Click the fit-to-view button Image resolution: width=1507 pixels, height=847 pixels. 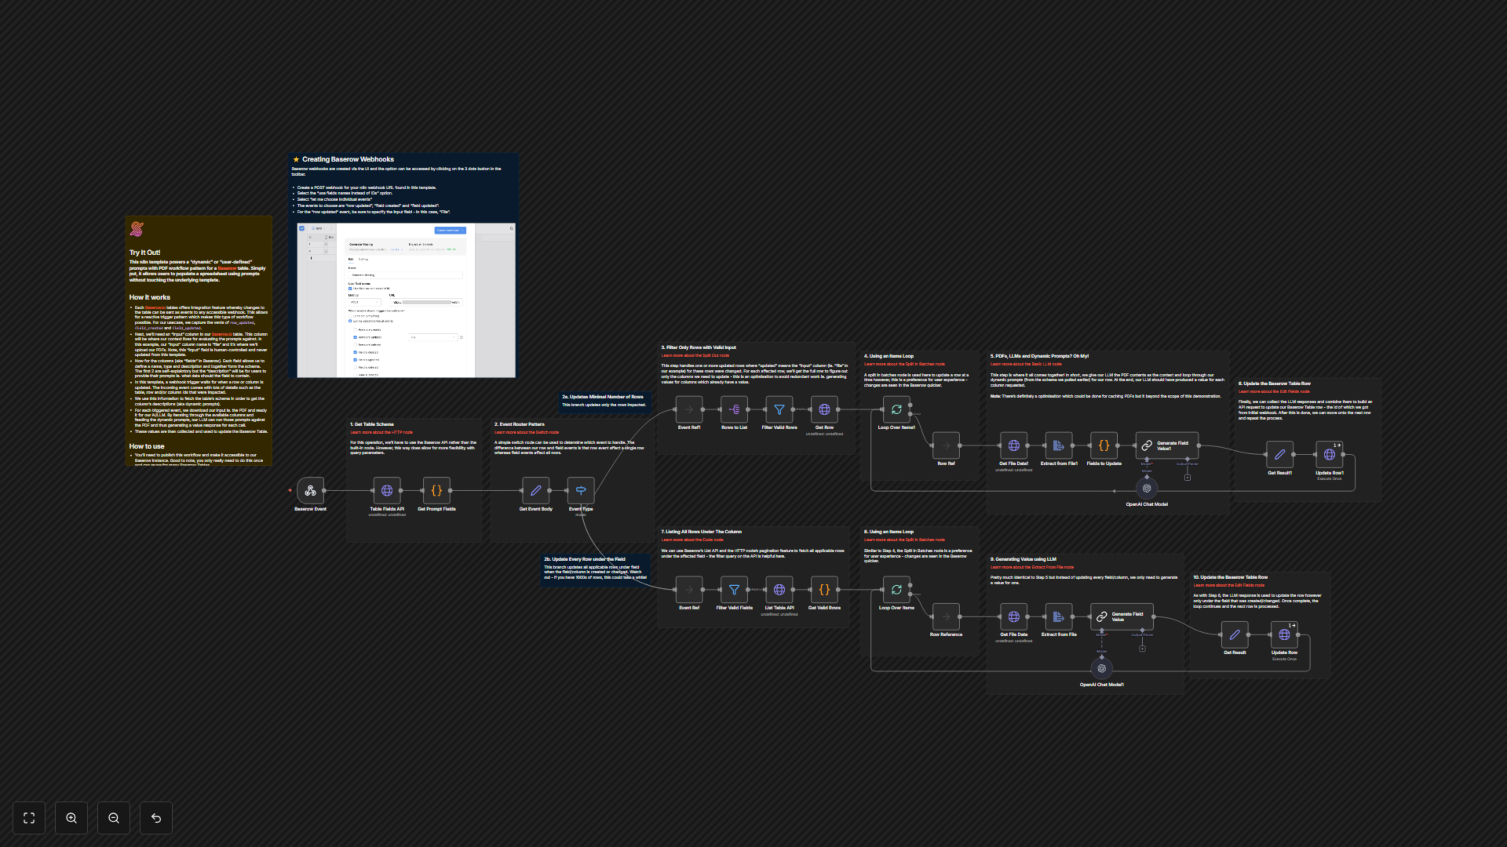29,818
